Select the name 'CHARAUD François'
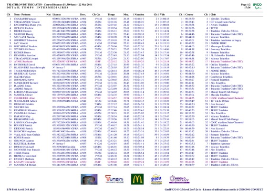Viewport: 270px width, 191px height. (25, 19)
